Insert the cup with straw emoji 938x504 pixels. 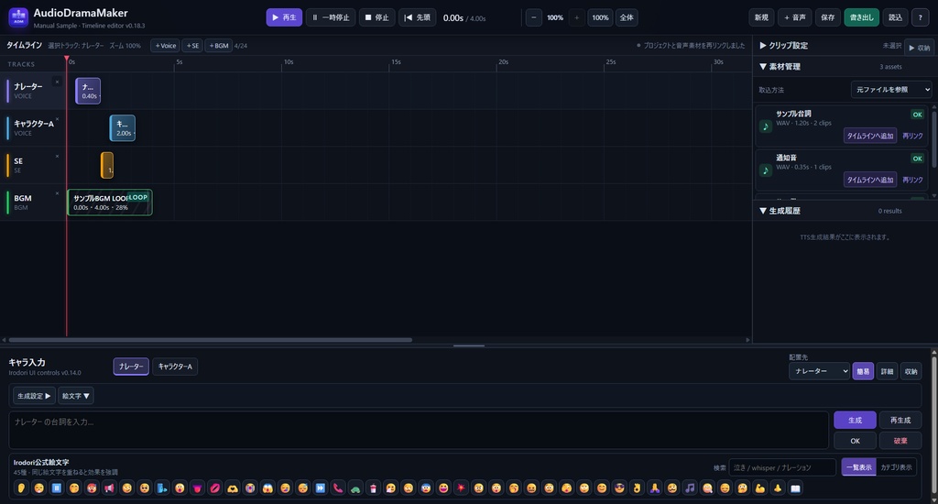coord(373,488)
